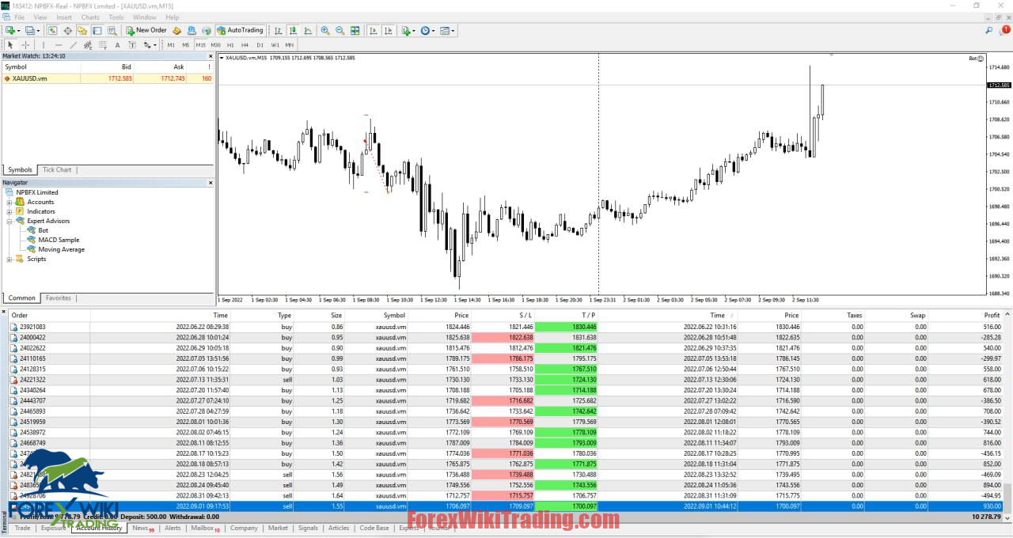Click the New Order button
Screen dimensions: 1013x538
[146, 31]
